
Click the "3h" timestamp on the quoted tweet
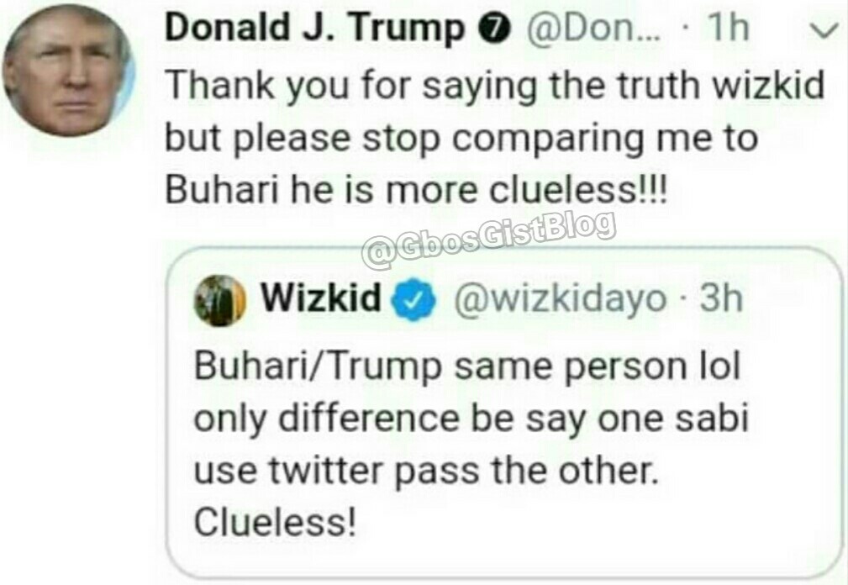(721, 299)
